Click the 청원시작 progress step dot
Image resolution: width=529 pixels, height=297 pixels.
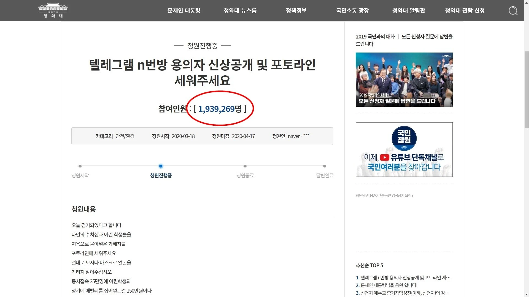point(80,166)
